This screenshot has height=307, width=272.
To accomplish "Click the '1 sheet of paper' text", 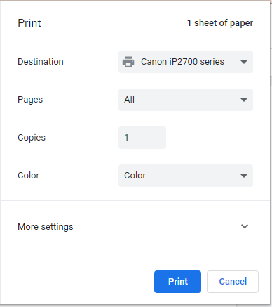I will (x=220, y=23).
